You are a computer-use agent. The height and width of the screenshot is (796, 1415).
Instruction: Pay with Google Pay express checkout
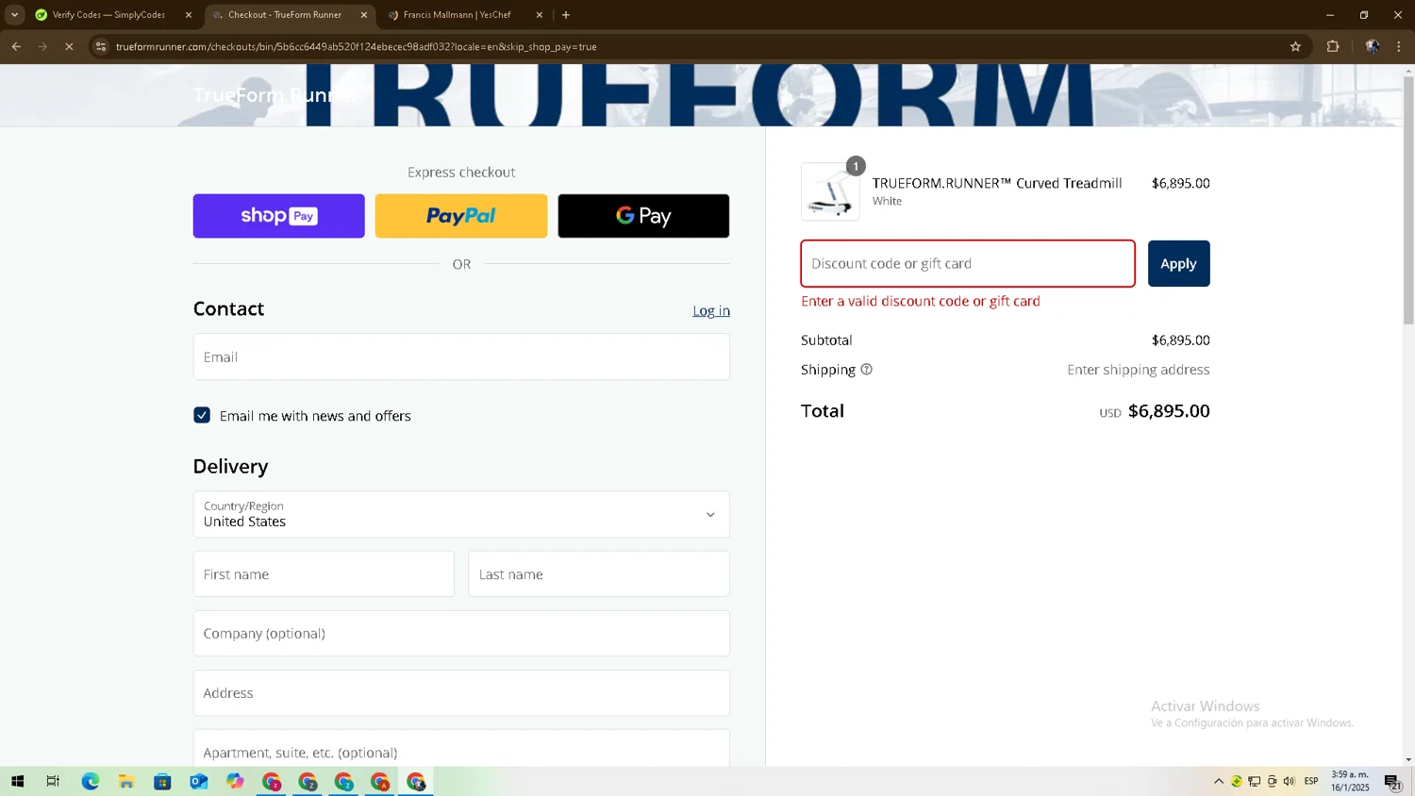643,216
